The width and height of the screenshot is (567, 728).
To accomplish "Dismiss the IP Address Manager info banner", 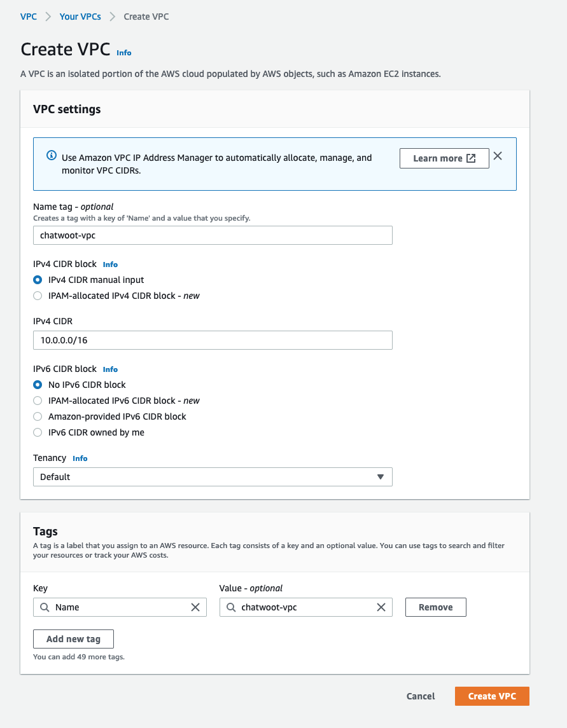I will 498,156.
